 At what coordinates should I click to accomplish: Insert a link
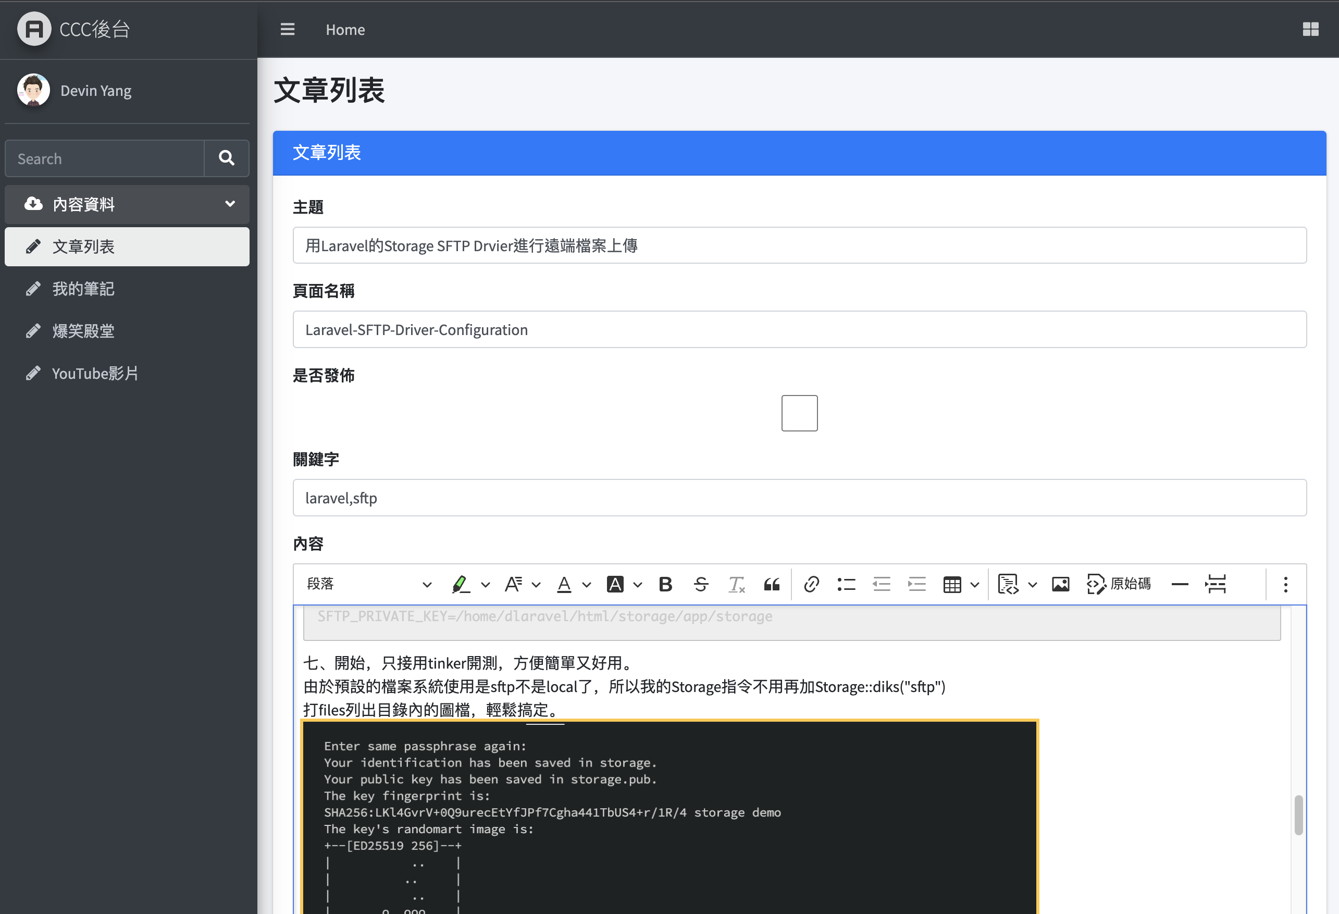pyautogui.click(x=811, y=584)
